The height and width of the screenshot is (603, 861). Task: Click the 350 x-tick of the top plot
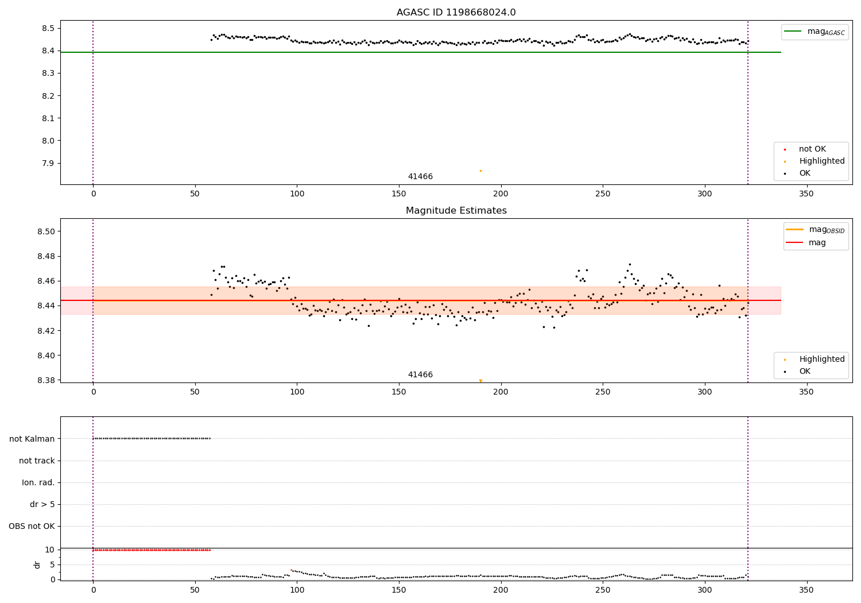pos(806,194)
